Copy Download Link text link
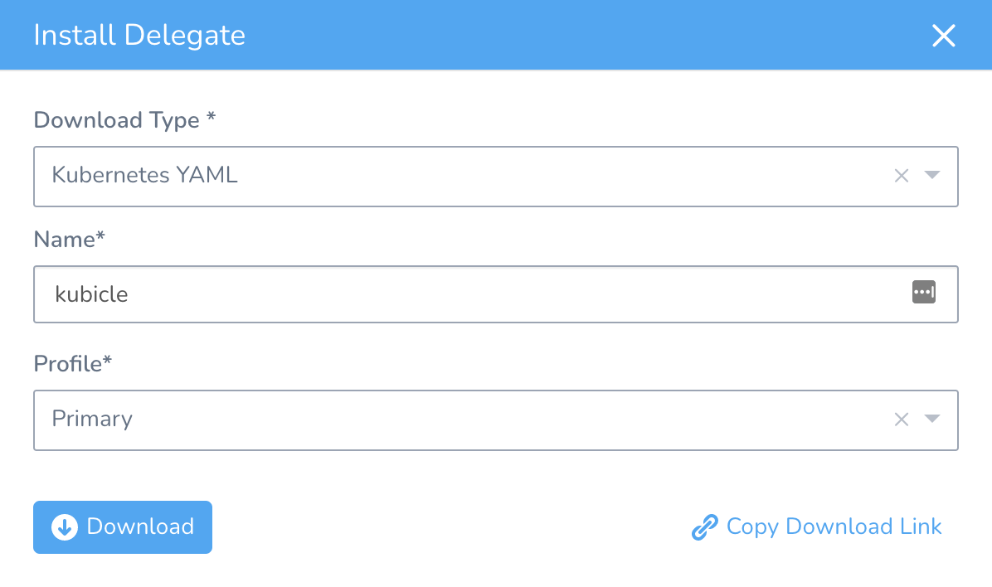Image resolution: width=992 pixels, height=587 pixels. [834, 526]
